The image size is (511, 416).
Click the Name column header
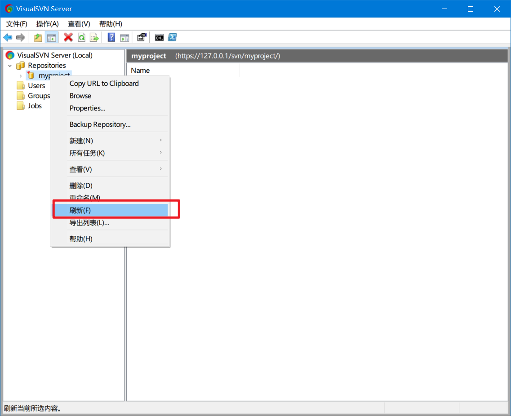point(183,71)
